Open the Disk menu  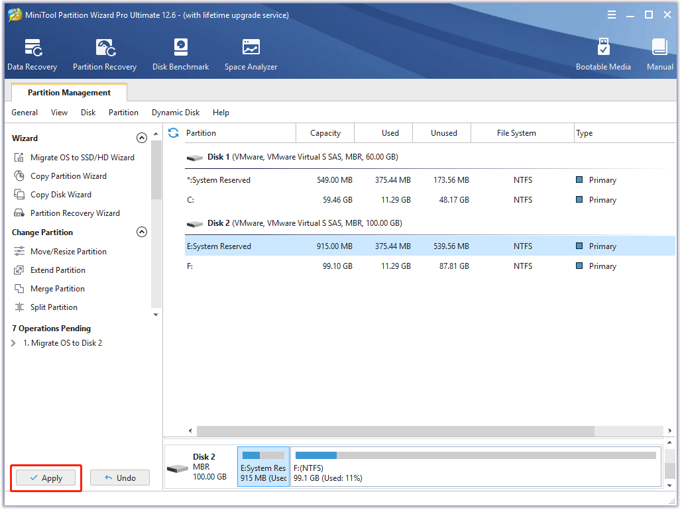(x=88, y=113)
